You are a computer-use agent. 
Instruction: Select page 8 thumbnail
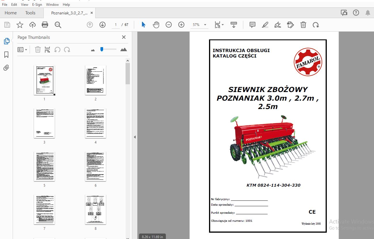click(96, 209)
